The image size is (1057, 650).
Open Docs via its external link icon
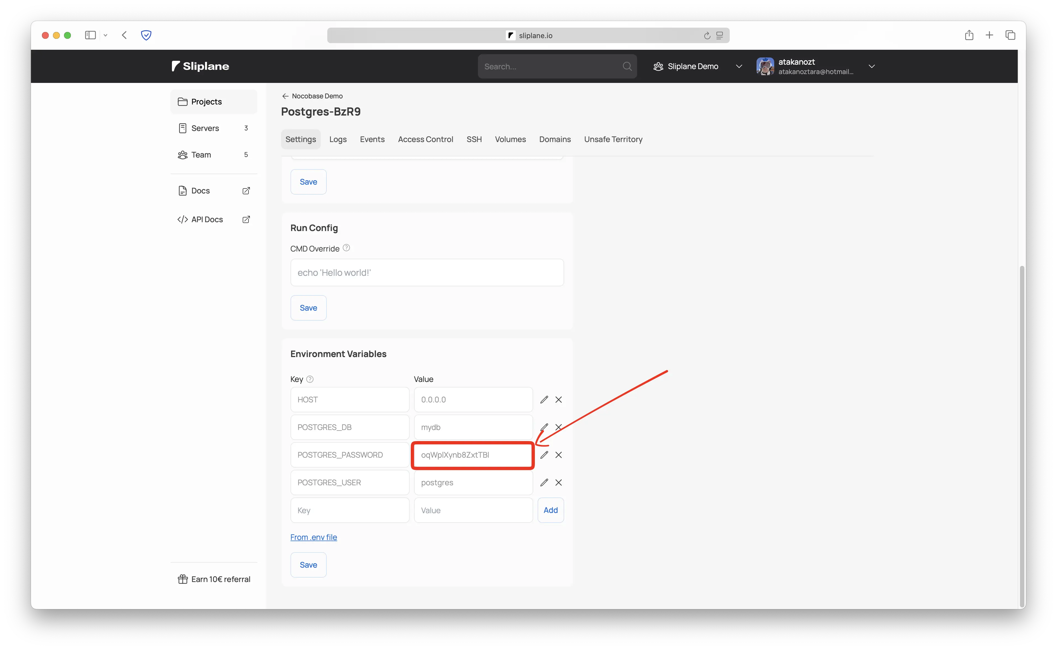coord(246,190)
